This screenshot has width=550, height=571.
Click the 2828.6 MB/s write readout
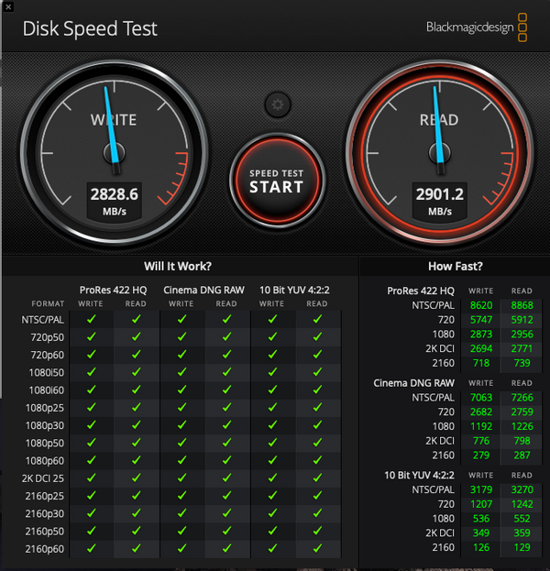point(115,202)
